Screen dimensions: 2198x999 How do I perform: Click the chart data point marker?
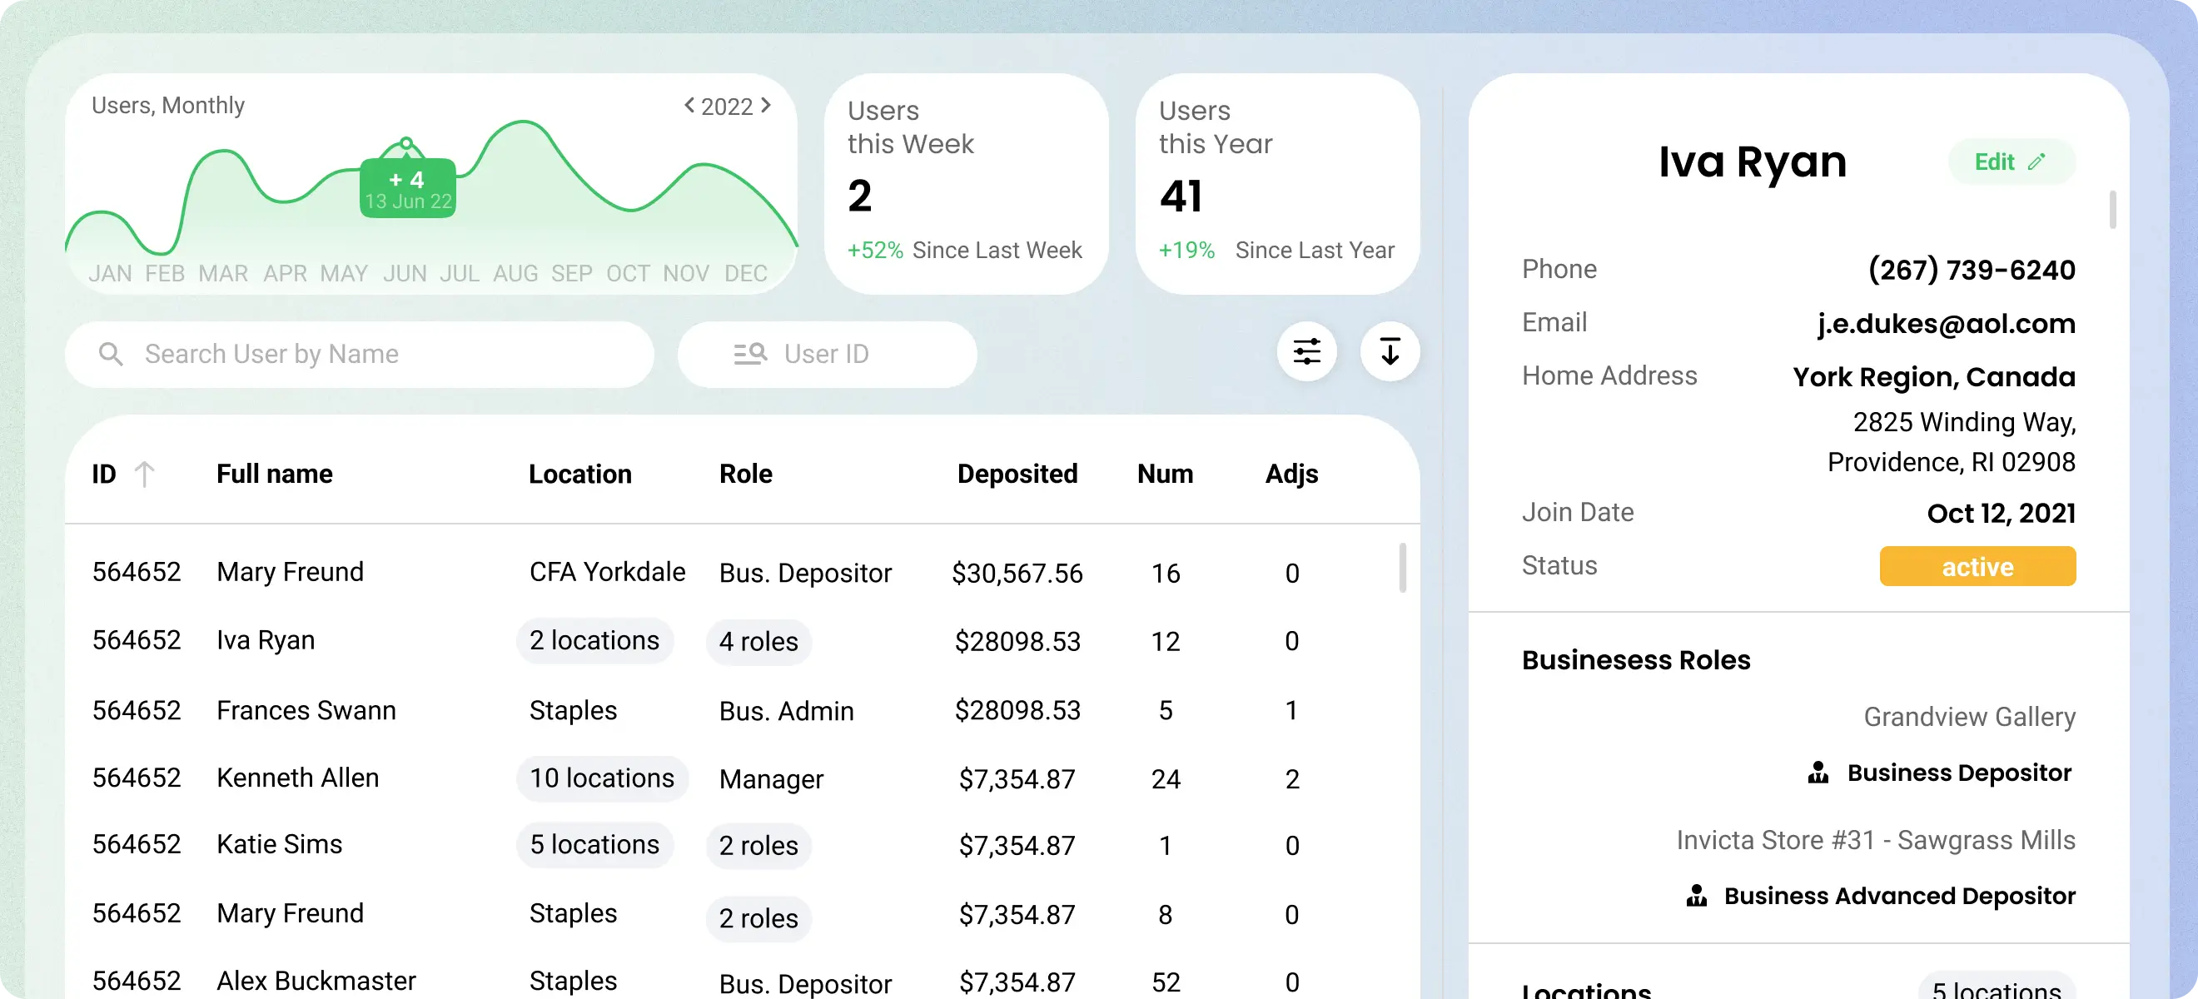click(x=407, y=142)
